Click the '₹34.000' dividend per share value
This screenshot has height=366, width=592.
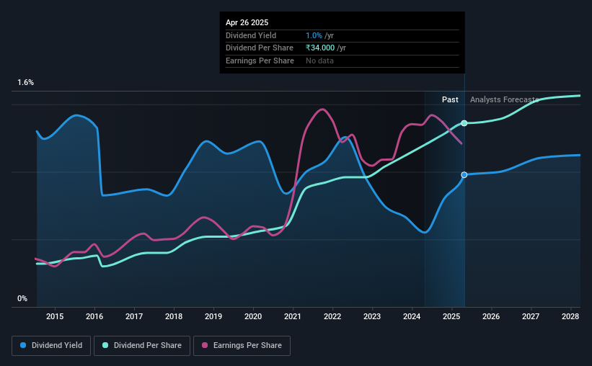click(320, 48)
